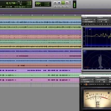Click the Waves logo in the analyzer plugin
The image size is (111, 111).
point(83,24)
